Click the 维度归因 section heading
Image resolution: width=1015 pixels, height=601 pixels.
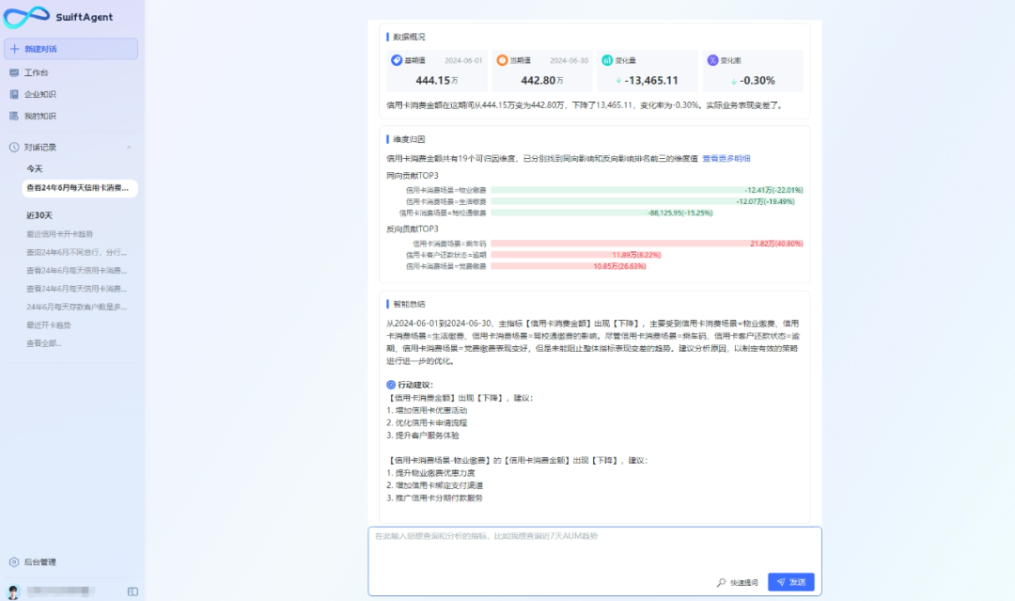tap(409, 139)
